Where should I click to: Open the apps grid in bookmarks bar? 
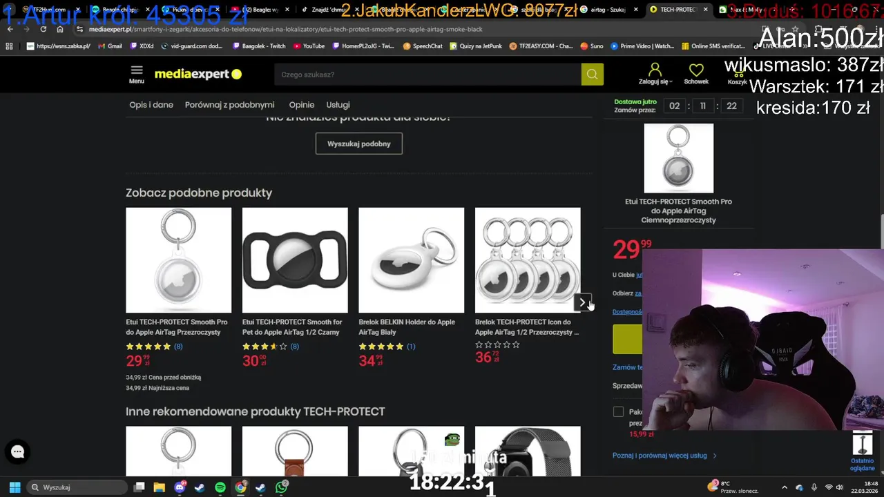9,46
